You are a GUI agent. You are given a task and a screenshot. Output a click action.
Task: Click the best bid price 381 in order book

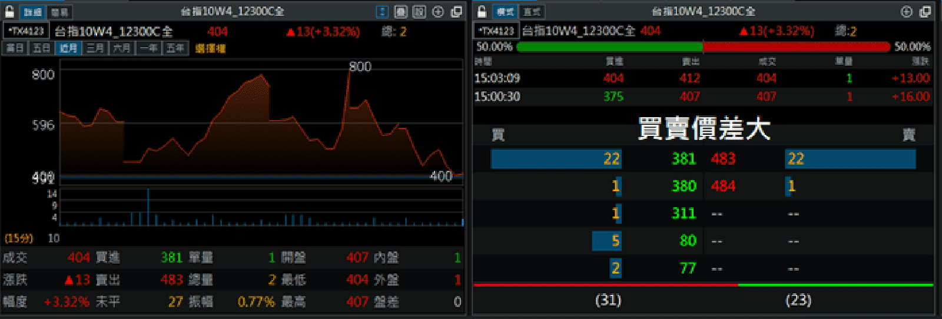coord(684,159)
